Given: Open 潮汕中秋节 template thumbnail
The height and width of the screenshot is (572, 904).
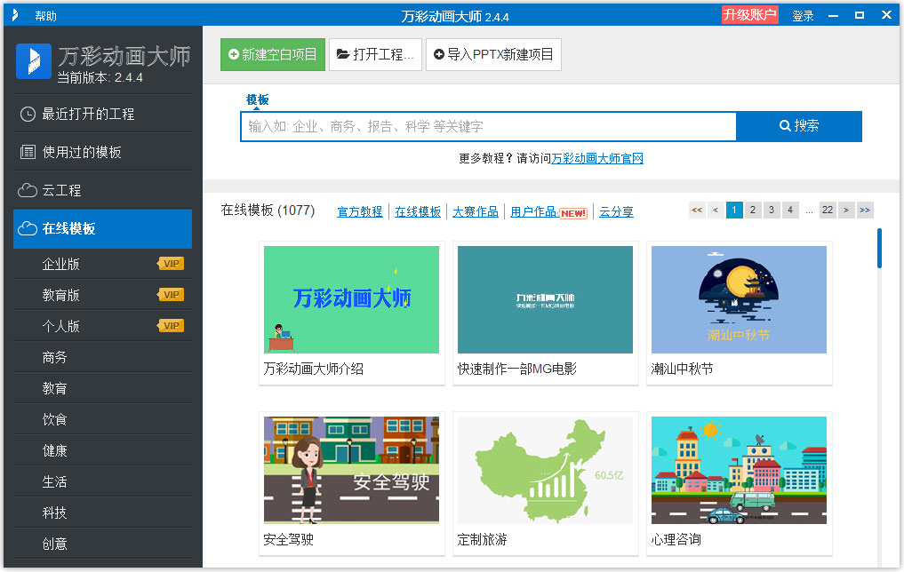Looking at the screenshot, I should [x=740, y=299].
